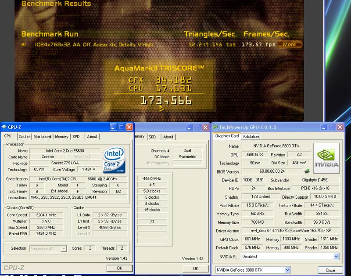
Task: Close the GPU-Z window
Action: click(x=340, y=127)
